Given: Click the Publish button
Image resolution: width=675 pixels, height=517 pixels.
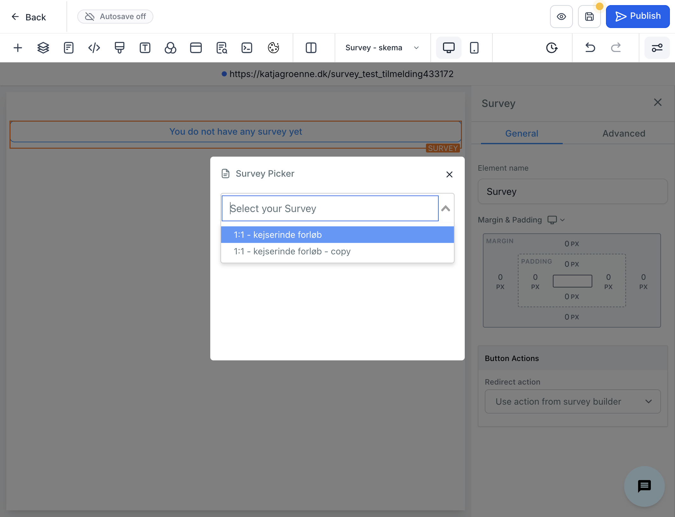Looking at the screenshot, I should [x=637, y=17].
